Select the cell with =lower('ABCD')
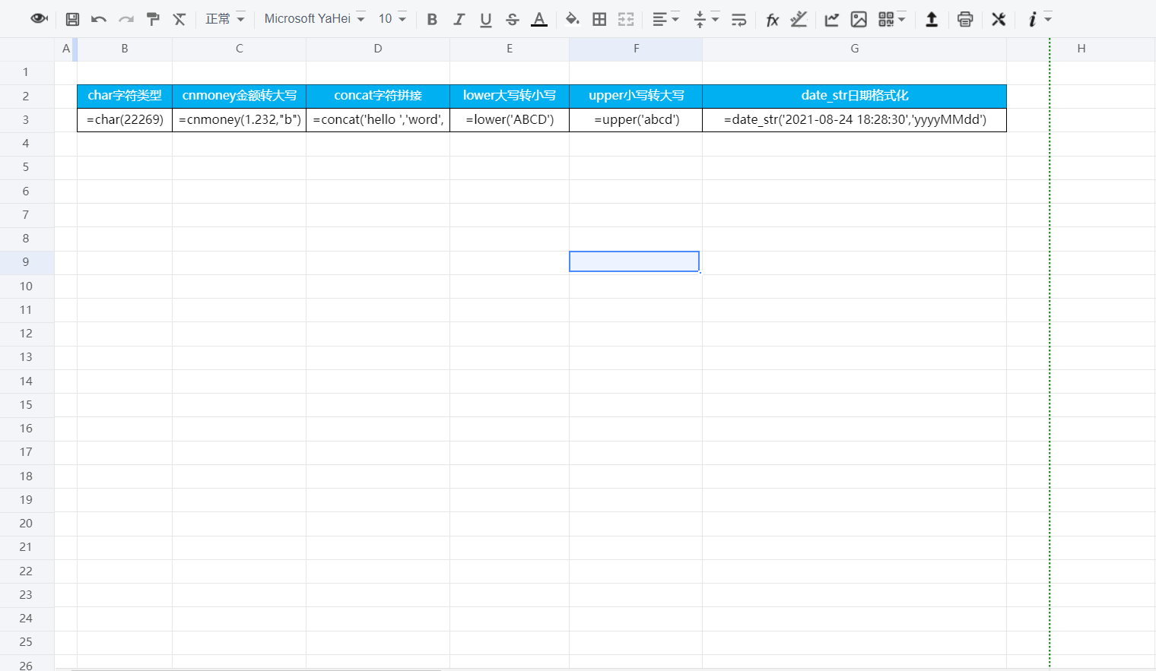This screenshot has height=671, width=1156. pyautogui.click(x=510, y=120)
